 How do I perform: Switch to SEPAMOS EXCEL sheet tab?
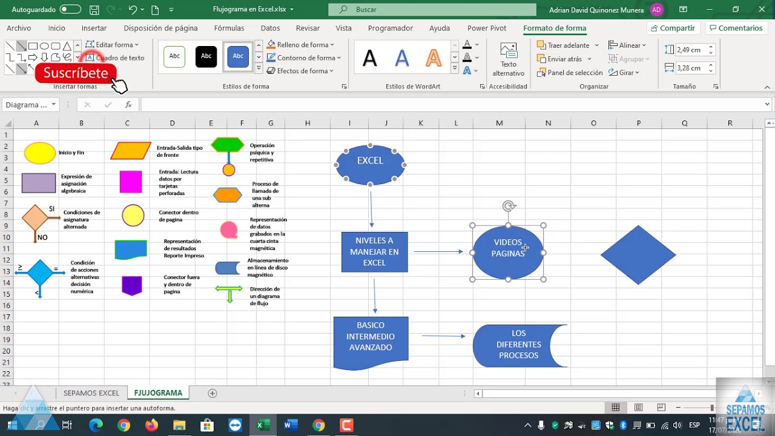[91, 393]
